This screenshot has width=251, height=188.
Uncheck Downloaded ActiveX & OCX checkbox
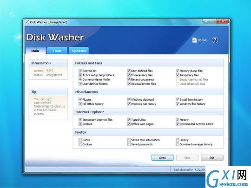click(x=178, y=124)
